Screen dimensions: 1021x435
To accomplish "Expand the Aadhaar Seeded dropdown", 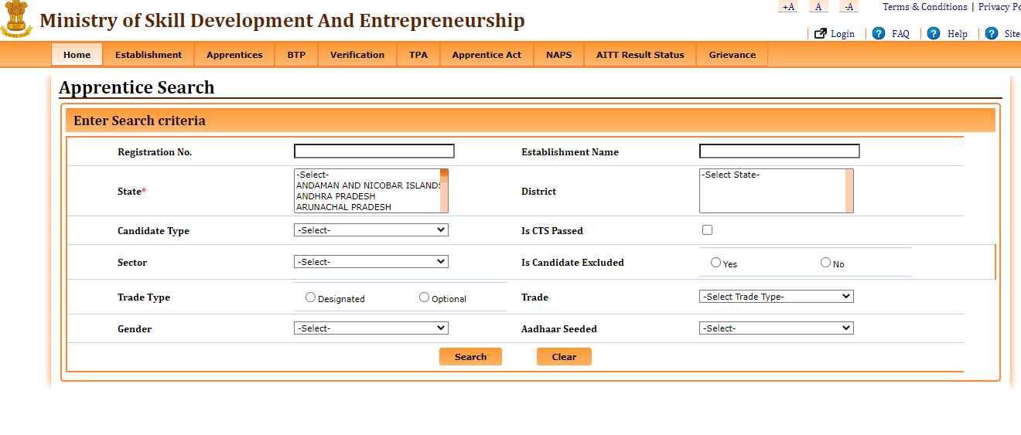I will click(x=777, y=328).
